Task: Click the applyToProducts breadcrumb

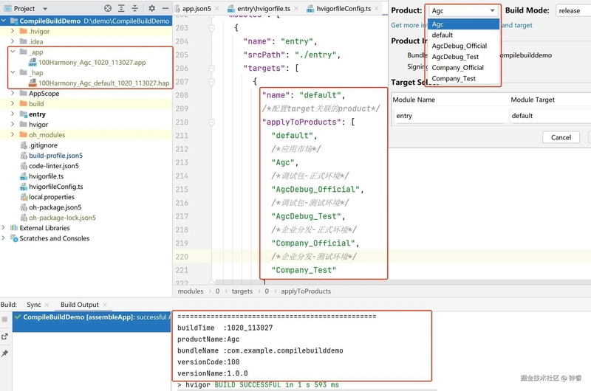Action: [x=306, y=291]
